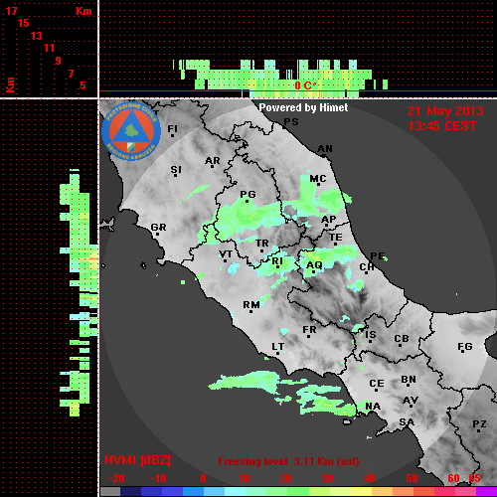Viewport: 497px width, 497px height.
Task: Click the '20' dBZ scale value
Action: [x=285, y=478]
